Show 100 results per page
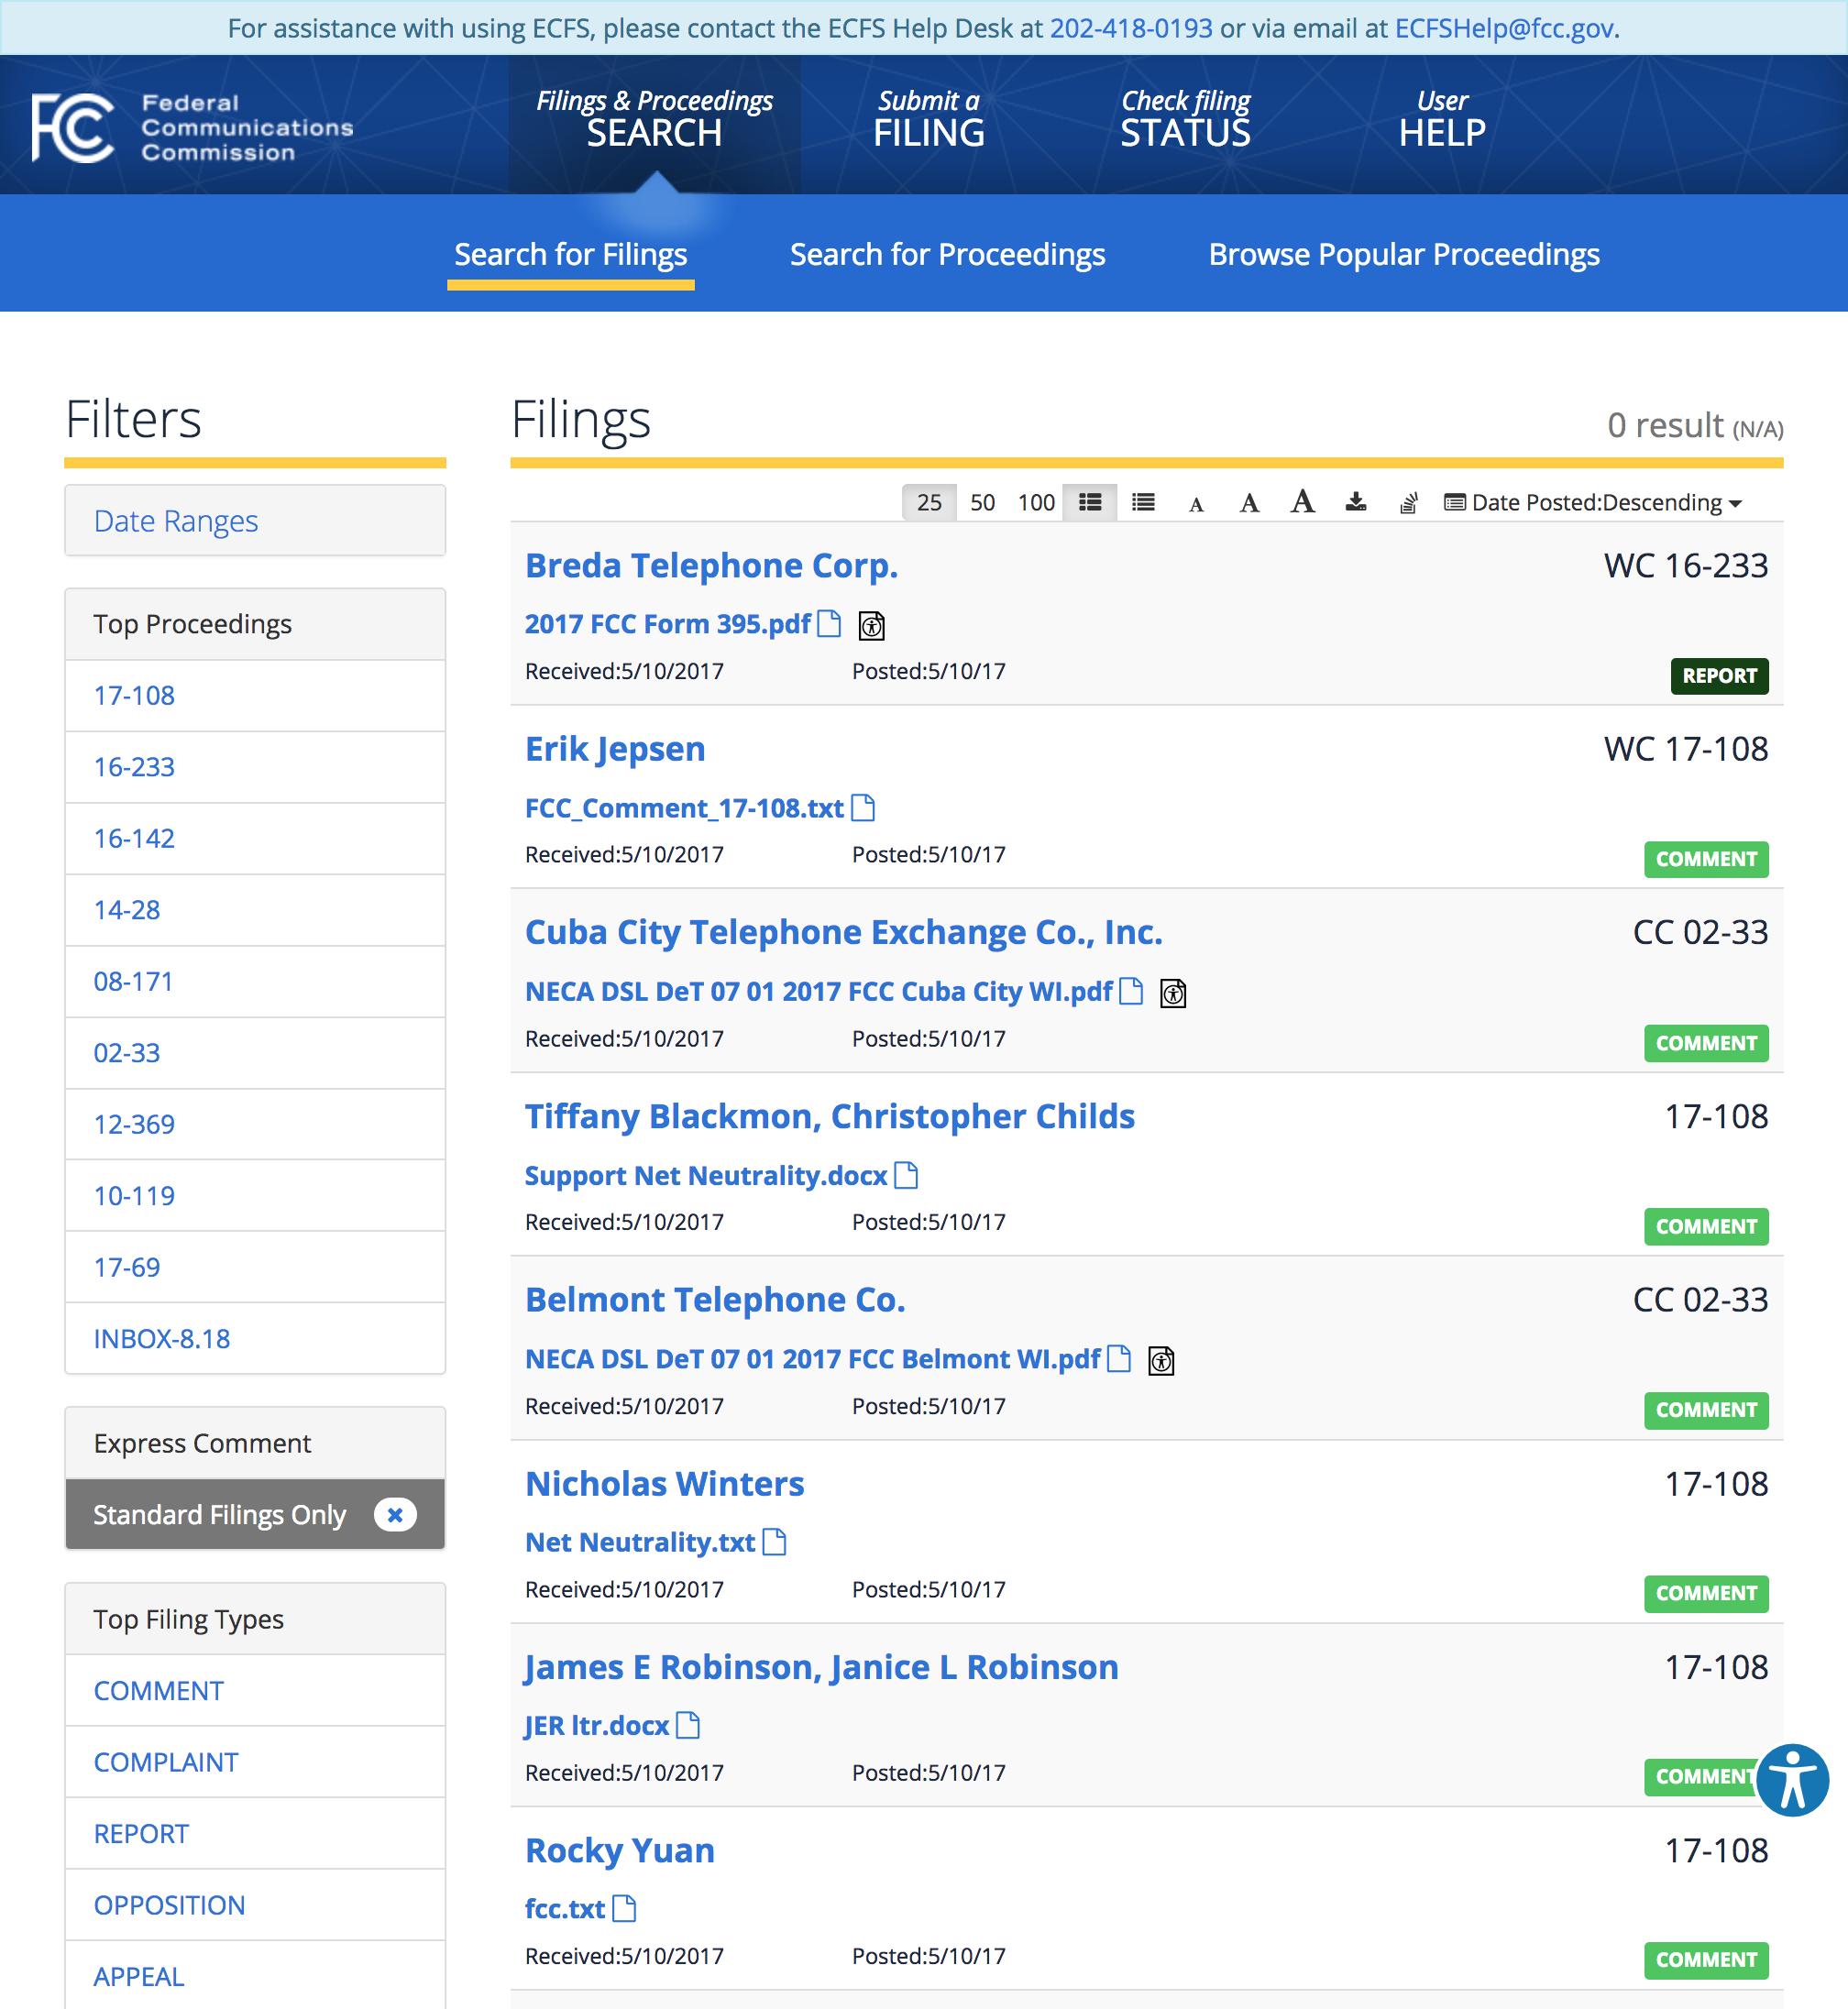The image size is (1848, 2009). pyautogui.click(x=1036, y=502)
